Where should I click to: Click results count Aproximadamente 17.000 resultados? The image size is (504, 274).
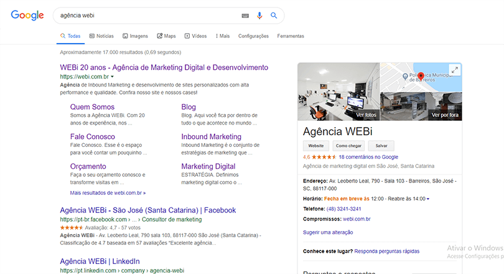[x=121, y=52]
